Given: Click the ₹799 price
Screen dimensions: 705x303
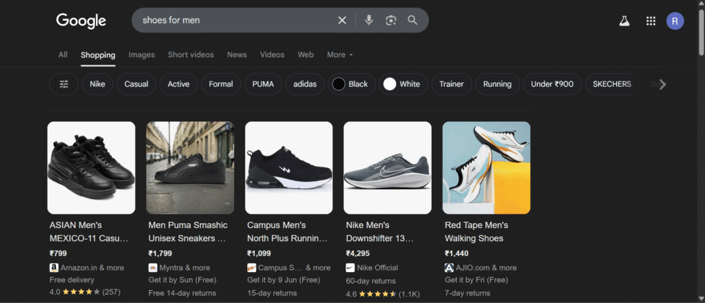Looking at the screenshot, I should tap(58, 253).
